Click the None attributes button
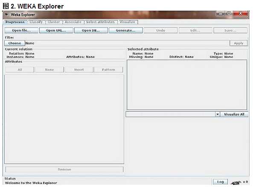Screen dimensions: 256x187 (49, 69)
